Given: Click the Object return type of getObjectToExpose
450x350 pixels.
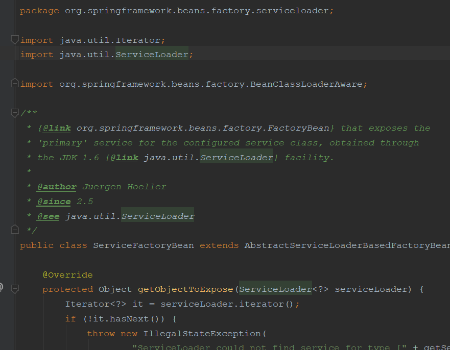Looking at the screenshot, I should point(115,289).
